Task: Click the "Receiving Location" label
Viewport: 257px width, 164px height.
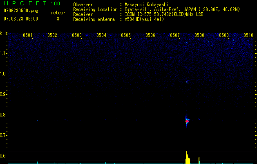Action: tap(95, 9)
